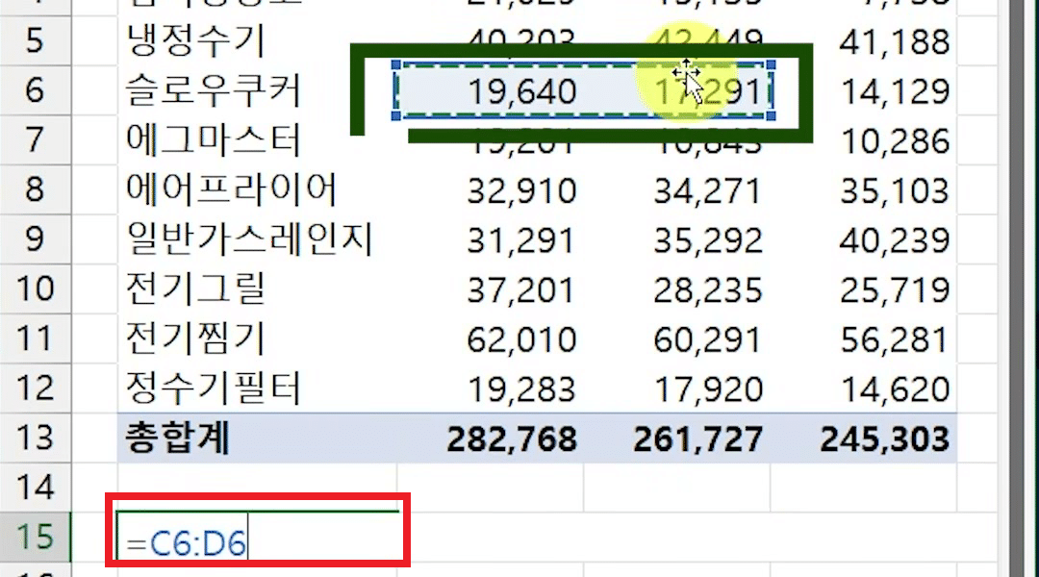
Task: Click the cell with value 34,271
Action: [677, 189]
